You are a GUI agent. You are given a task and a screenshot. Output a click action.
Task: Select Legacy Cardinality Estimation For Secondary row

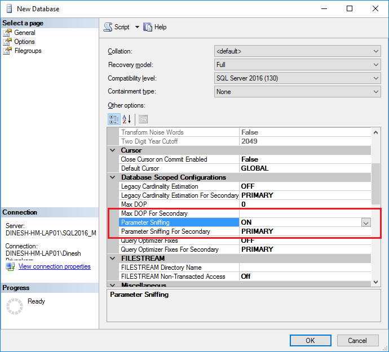tap(245, 195)
